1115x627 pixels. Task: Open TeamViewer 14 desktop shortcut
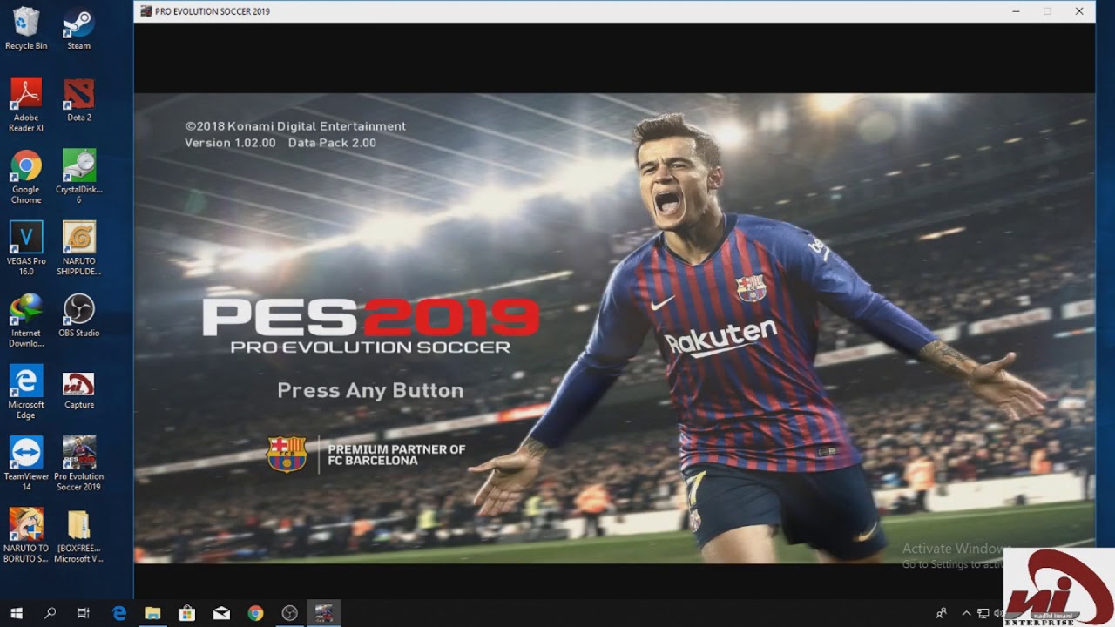pos(26,464)
